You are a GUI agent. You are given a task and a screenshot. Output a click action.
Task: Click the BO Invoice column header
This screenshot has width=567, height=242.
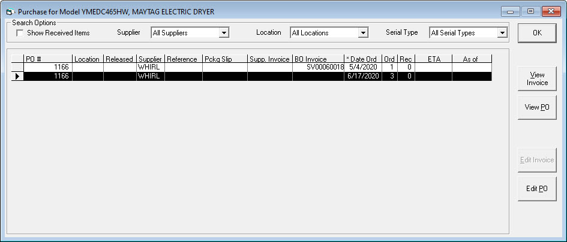click(318, 59)
